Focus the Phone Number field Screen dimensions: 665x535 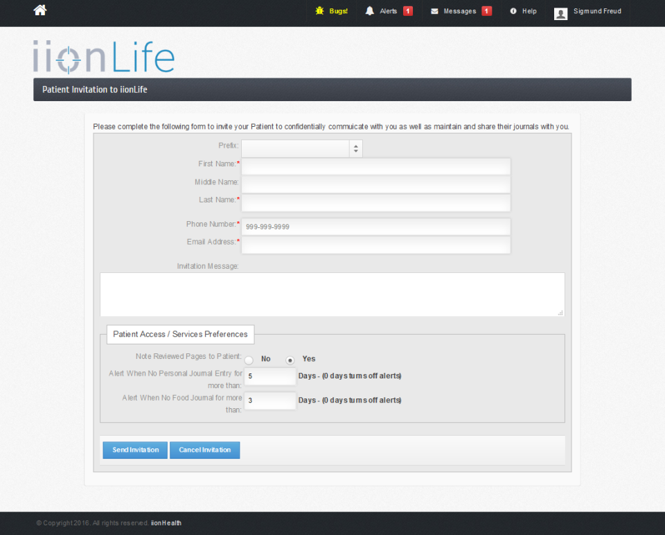(x=375, y=227)
